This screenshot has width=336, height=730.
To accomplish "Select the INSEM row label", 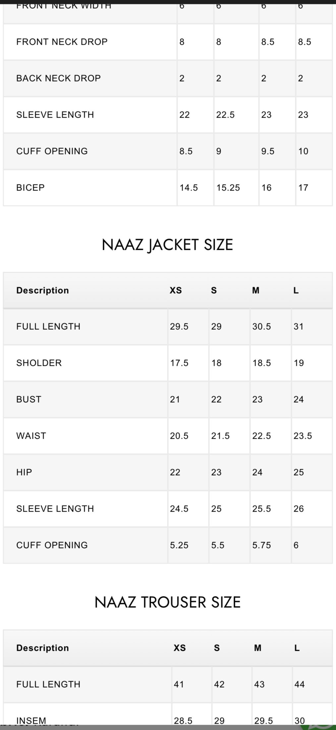I will [x=31, y=720].
